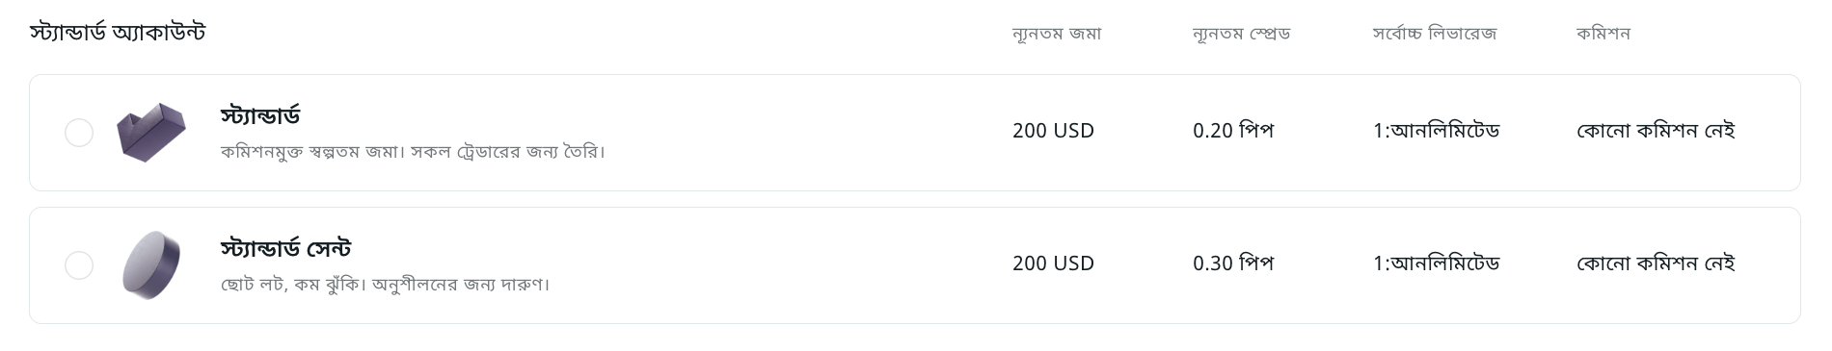Screen dimensions: 1832x351
Task: Click the ন্যূনতম স্প্রেড column header
Action: [1241, 34]
